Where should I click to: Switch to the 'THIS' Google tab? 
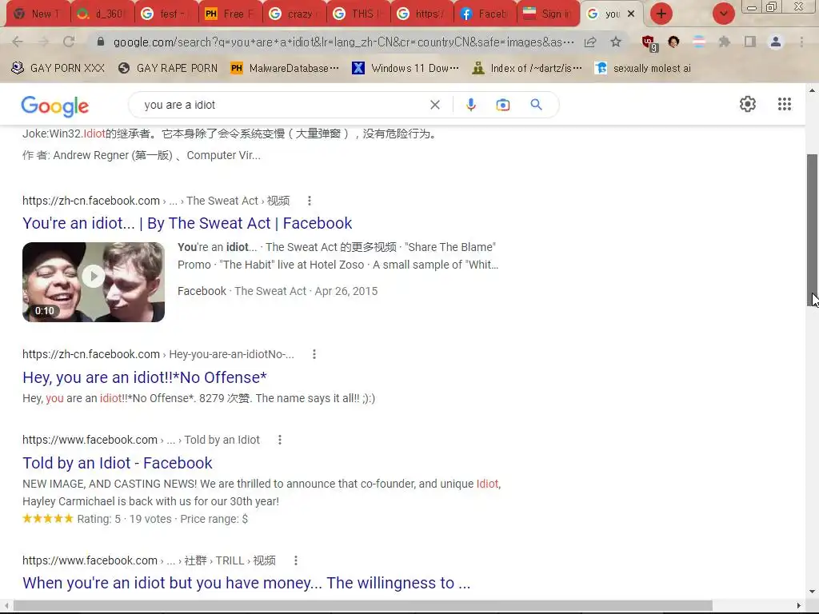point(358,14)
